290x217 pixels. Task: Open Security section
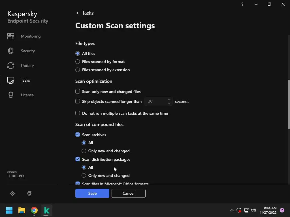click(x=28, y=51)
